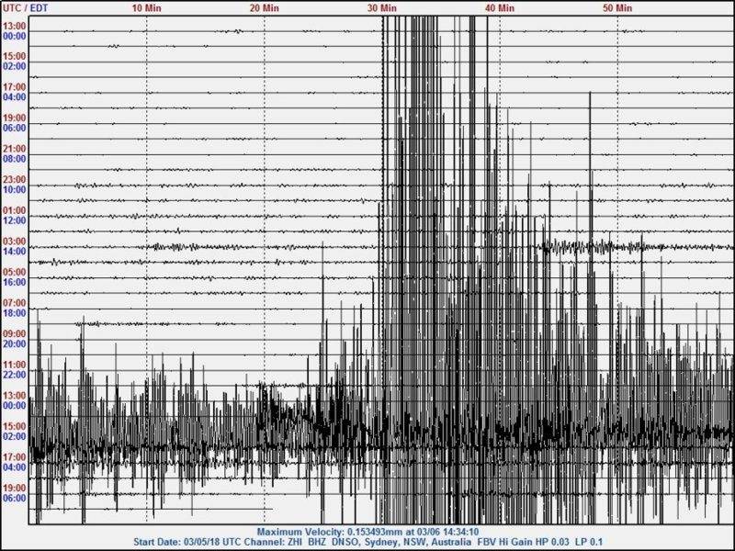Select the "40 Min" time marker label

coord(500,8)
